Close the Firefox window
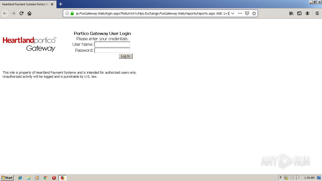This screenshot has width=322, height=181. [319, 2]
